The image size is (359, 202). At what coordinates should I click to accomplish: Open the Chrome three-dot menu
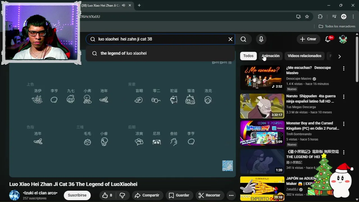pyautogui.click(x=353, y=17)
